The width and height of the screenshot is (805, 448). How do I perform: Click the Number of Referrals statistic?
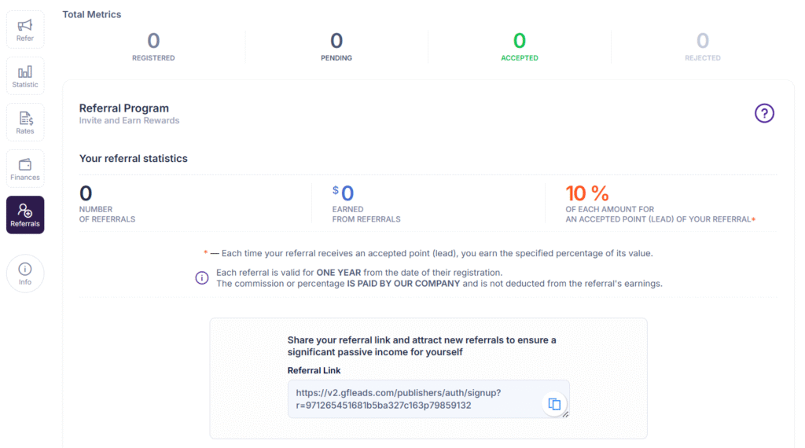click(x=107, y=204)
